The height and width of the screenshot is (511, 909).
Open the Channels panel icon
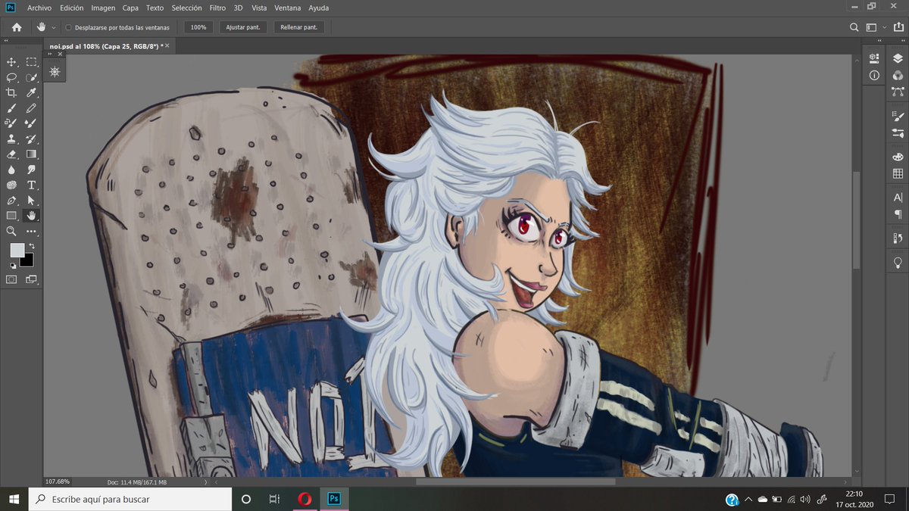[898, 75]
